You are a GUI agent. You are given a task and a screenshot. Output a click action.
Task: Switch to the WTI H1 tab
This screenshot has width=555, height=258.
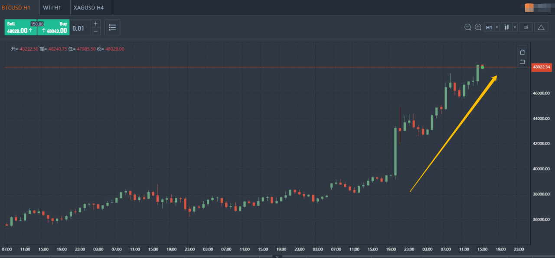[52, 8]
